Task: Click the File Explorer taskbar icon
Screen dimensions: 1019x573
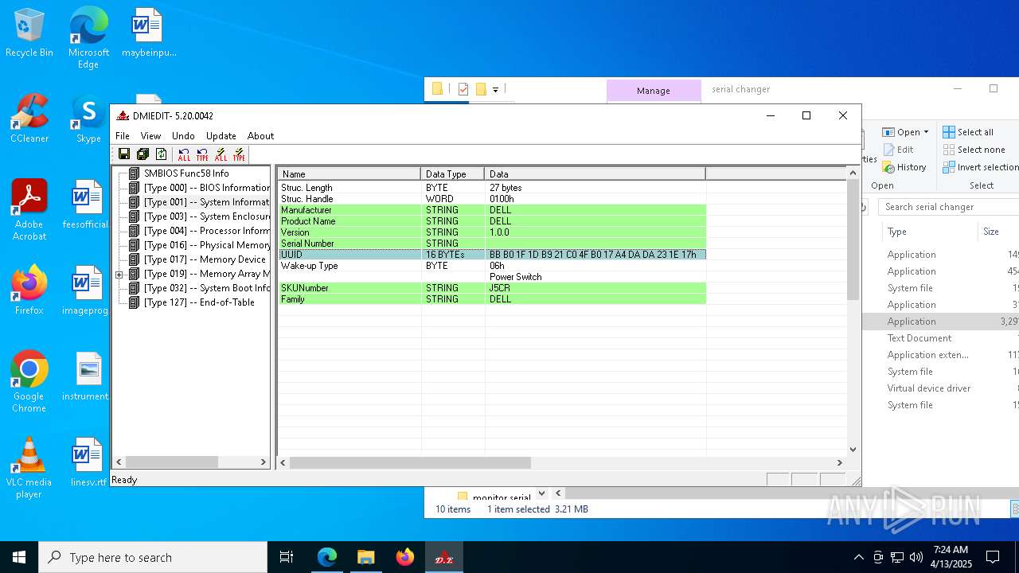Action: pyautogui.click(x=365, y=557)
